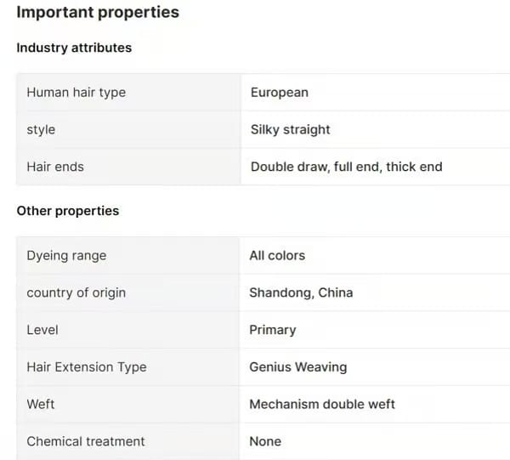Image resolution: width=510 pixels, height=460 pixels.
Task: Click the Chemical treatment label
Action: pyautogui.click(x=85, y=441)
